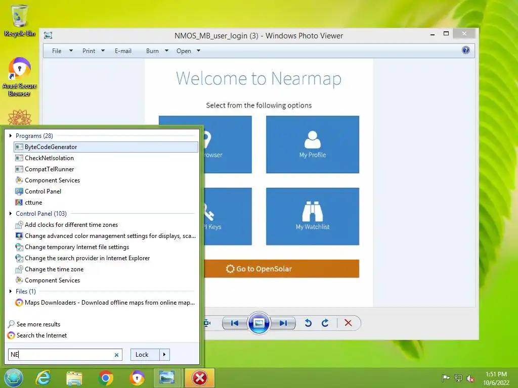The height and width of the screenshot is (388, 518).
Task: Open the Recycle Bin desktop icon
Action: [19, 20]
